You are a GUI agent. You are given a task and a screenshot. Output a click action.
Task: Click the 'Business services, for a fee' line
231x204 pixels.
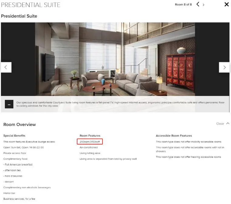point(19,199)
